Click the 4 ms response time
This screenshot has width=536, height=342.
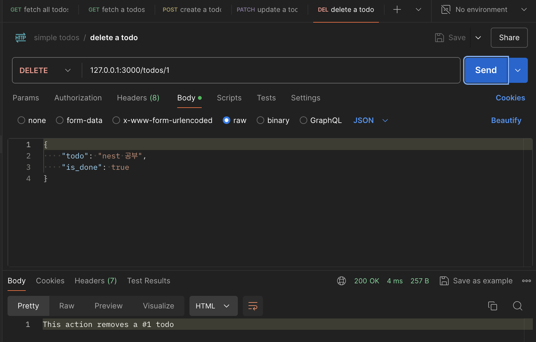pyautogui.click(x=395, y=281)
